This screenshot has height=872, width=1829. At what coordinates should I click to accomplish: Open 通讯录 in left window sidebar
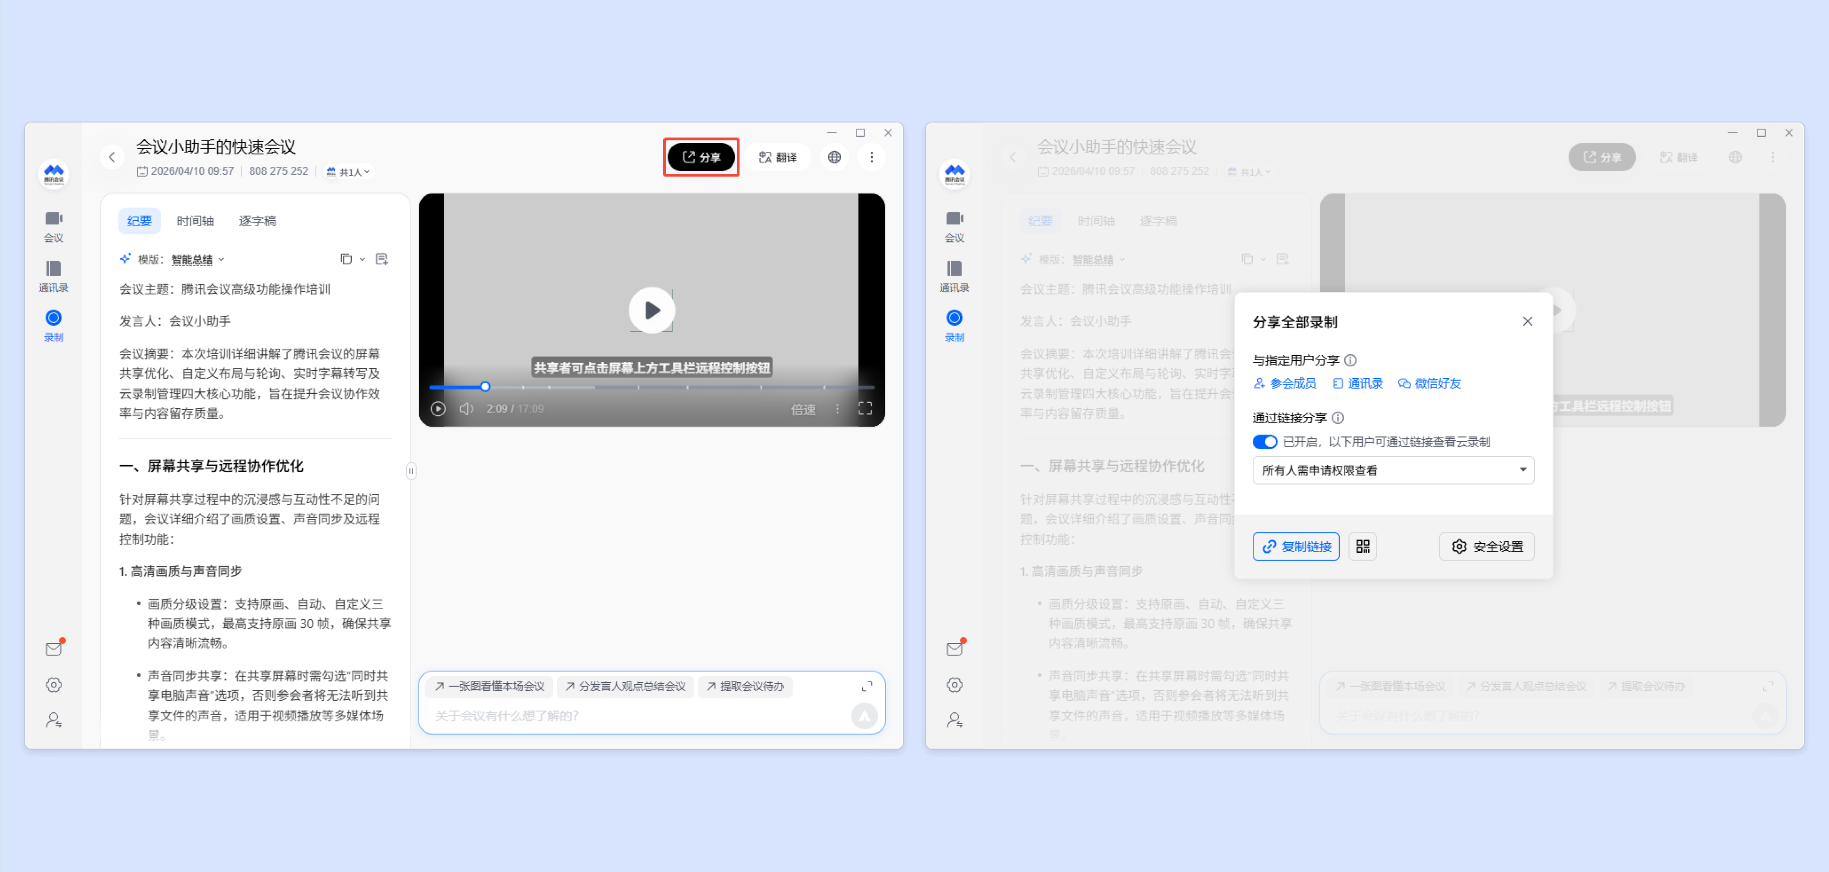53,276
